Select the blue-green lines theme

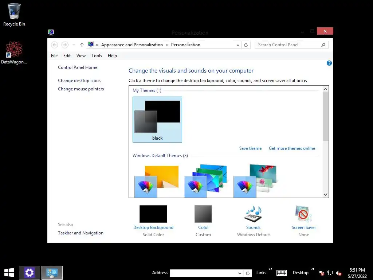point(206,181)
